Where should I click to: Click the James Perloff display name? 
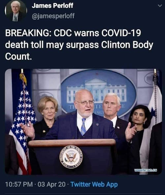coord(52,6)
